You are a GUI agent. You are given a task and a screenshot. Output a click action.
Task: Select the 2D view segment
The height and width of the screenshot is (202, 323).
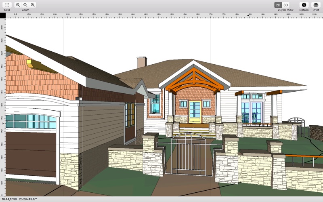(278, 5)
